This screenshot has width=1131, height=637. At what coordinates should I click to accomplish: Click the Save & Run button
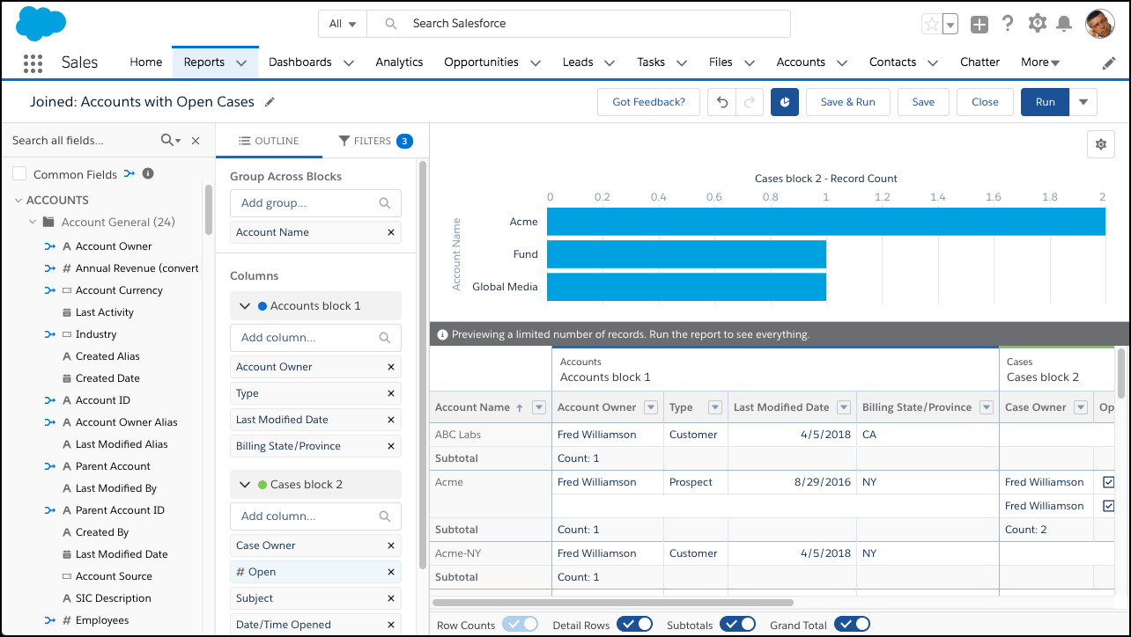(847, 102)
